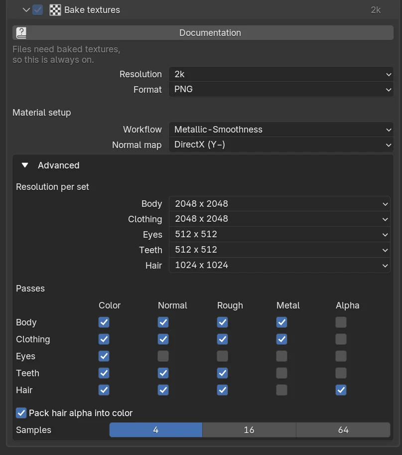Disable the Eyes Color pass checkbox
Screen dimensions: 402x455
(x=104, y=356)
